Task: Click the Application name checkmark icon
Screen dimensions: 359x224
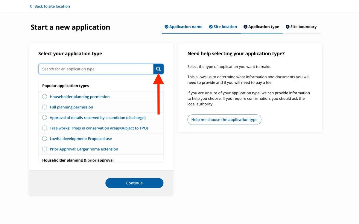Action: tap(166, 27)
